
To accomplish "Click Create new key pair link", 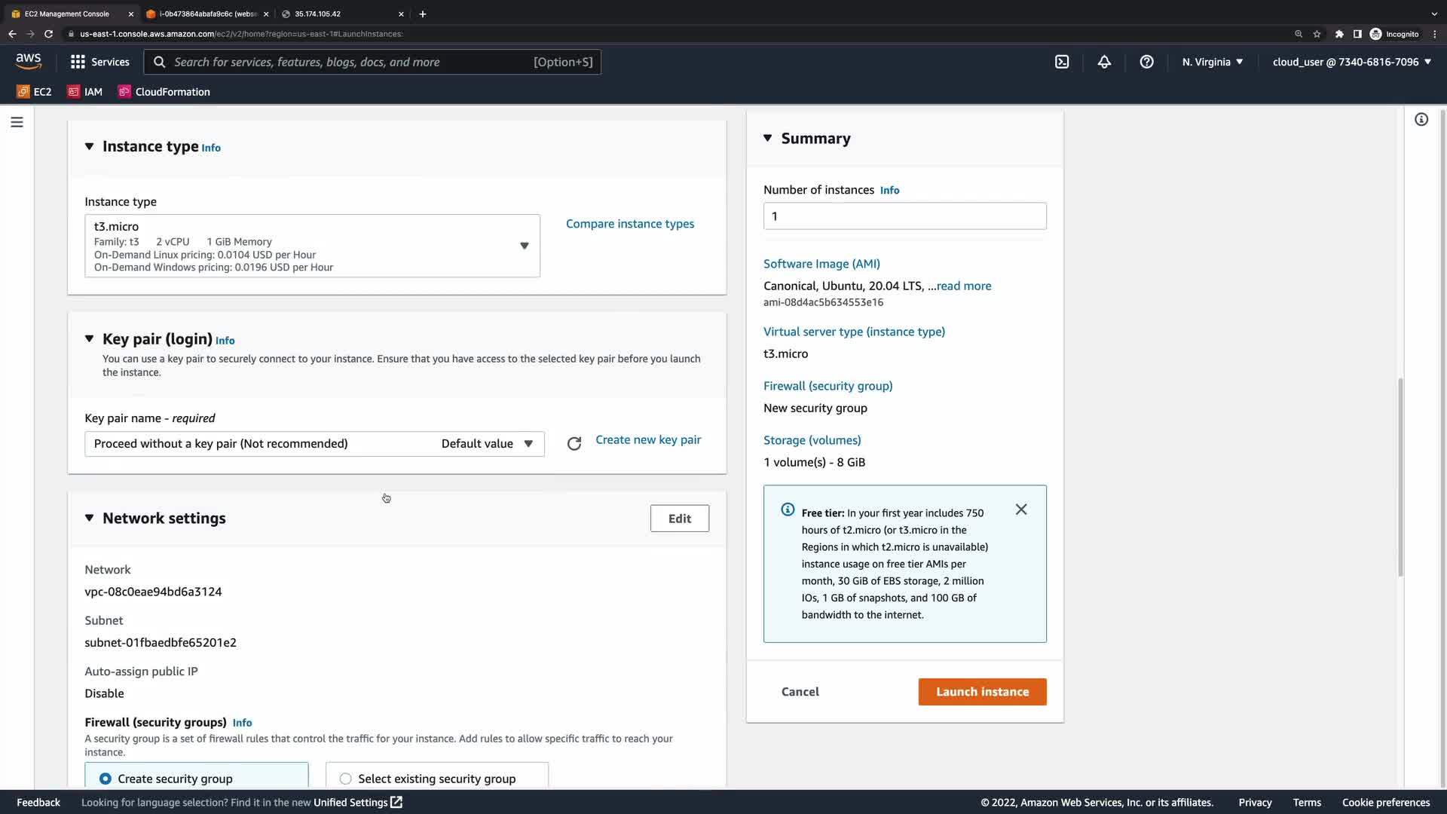I will tap(648, 439).
